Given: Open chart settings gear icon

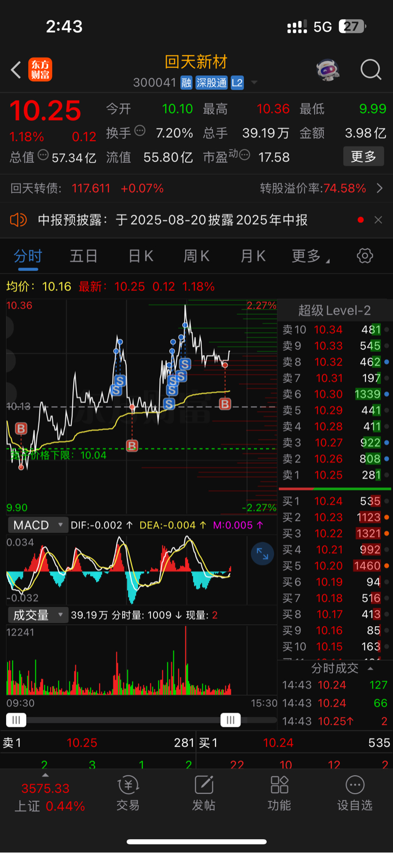Looking at the screenshot, I should click(x=365, y=255).
